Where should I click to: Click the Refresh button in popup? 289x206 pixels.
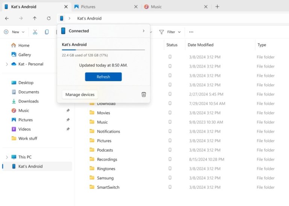pos(103,77)
